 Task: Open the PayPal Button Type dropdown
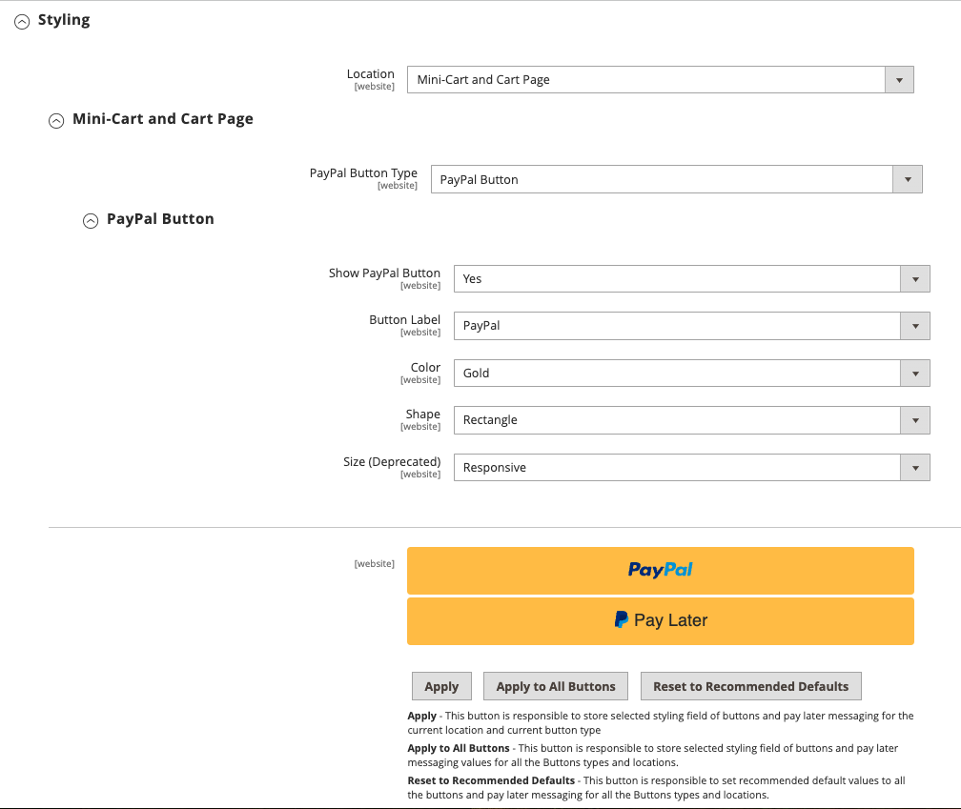coord(677,179)
